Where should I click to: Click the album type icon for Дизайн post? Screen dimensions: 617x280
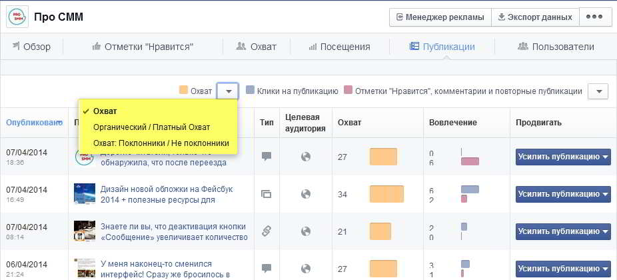point(267,194)
